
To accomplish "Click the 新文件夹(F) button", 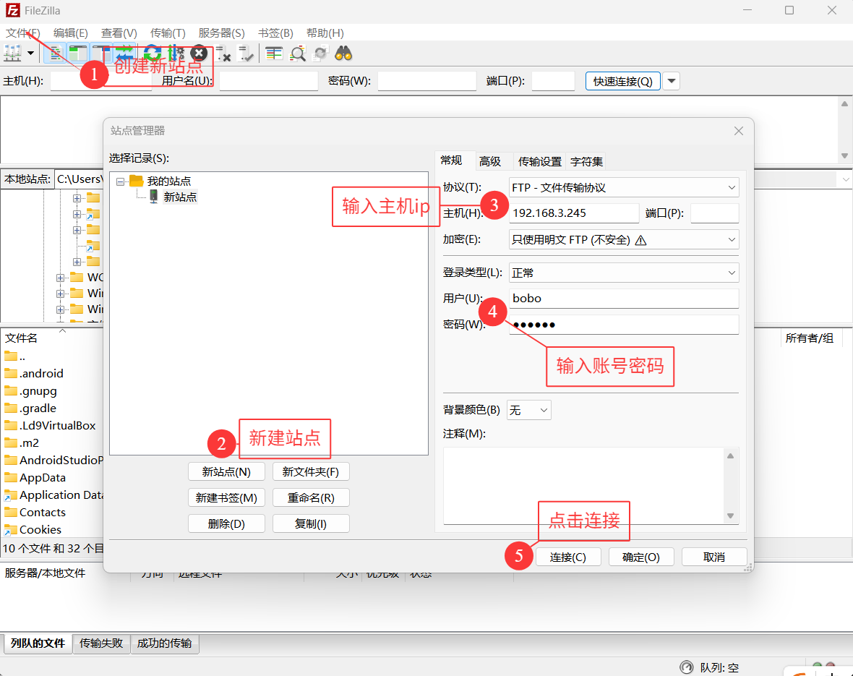I will click(x=311, y=472).
